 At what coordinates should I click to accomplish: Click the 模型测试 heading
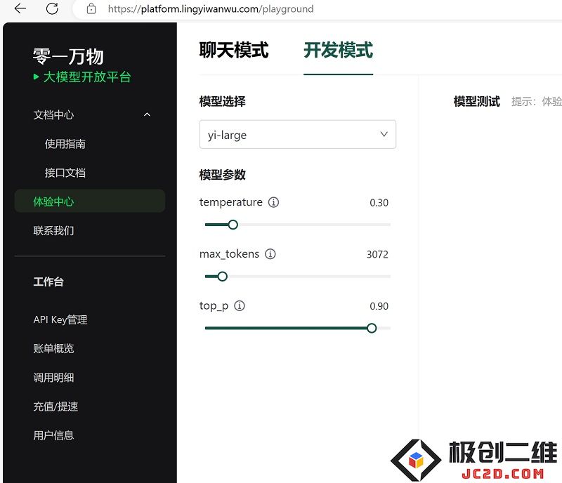(x=476, y=101)
